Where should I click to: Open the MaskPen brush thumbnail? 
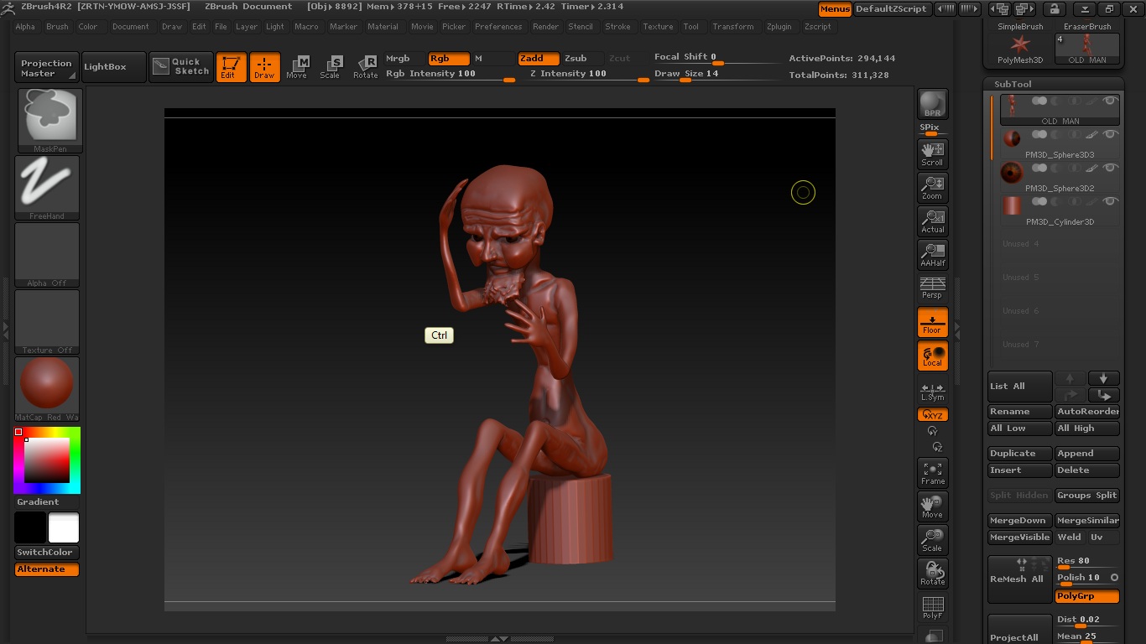point(49,118)
